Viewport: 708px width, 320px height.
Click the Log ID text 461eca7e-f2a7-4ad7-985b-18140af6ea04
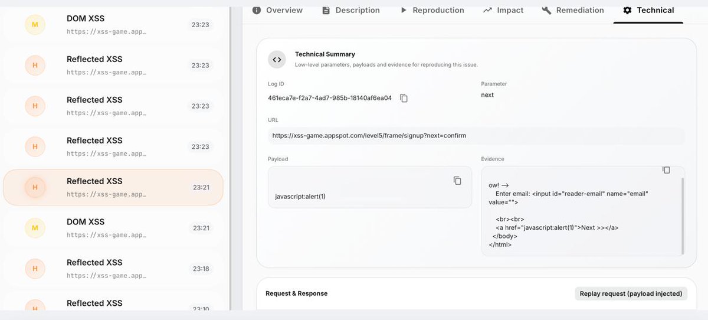point(330,98)
